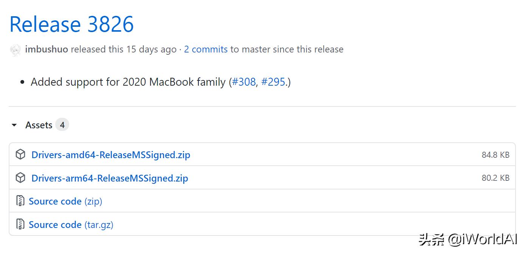Screen dimensions: 525x254
Task: Open issue #295 link
Action: pos(273,82)
